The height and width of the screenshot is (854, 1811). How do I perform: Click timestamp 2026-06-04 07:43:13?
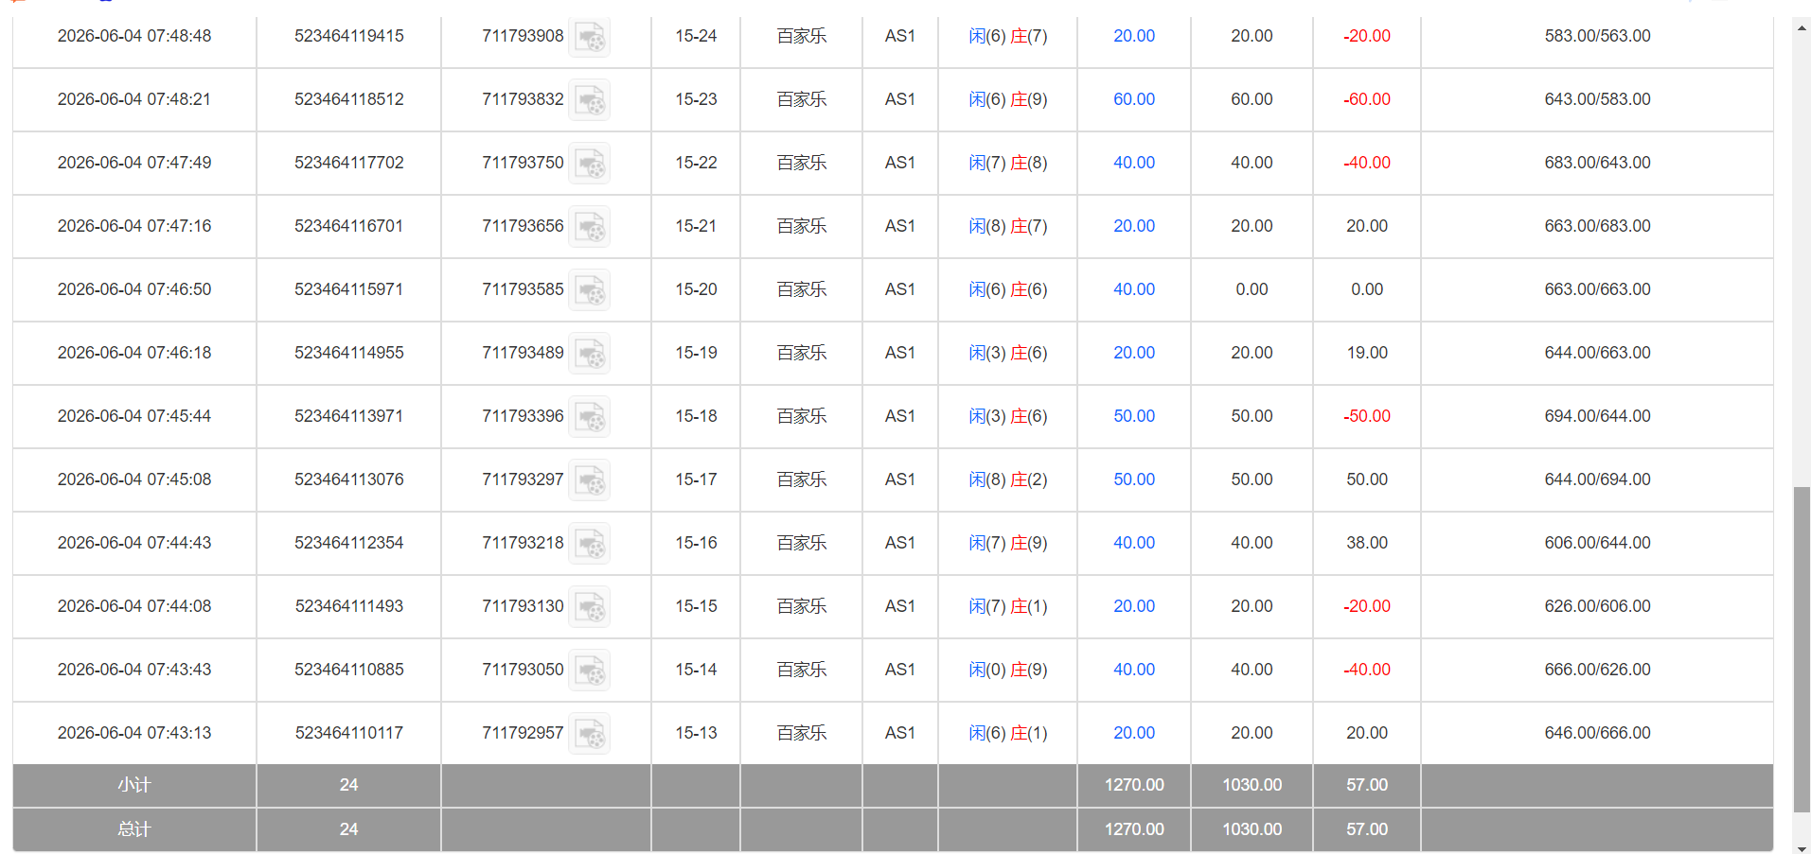coord(134,733)
